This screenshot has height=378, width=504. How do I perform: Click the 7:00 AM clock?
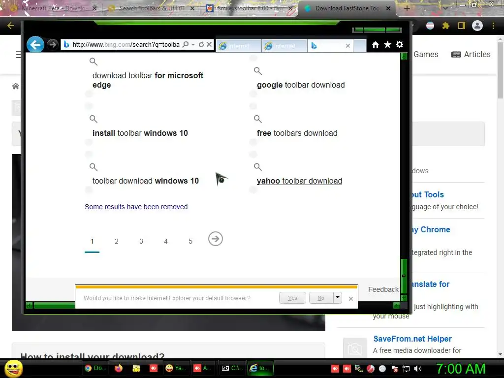(x=461, y=369)
